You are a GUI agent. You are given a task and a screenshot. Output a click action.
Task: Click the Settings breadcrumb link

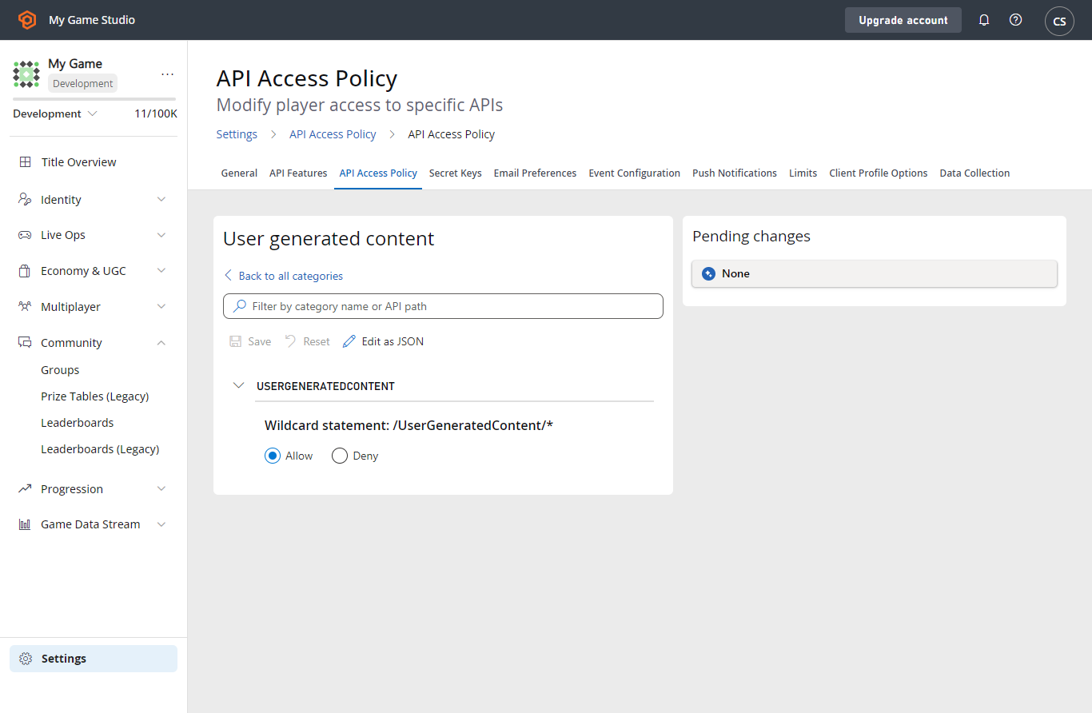click(237, 134)
